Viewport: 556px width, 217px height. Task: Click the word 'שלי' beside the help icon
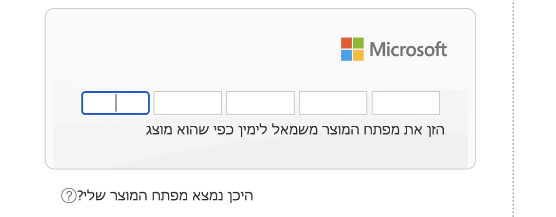click(x=86, y=196)
